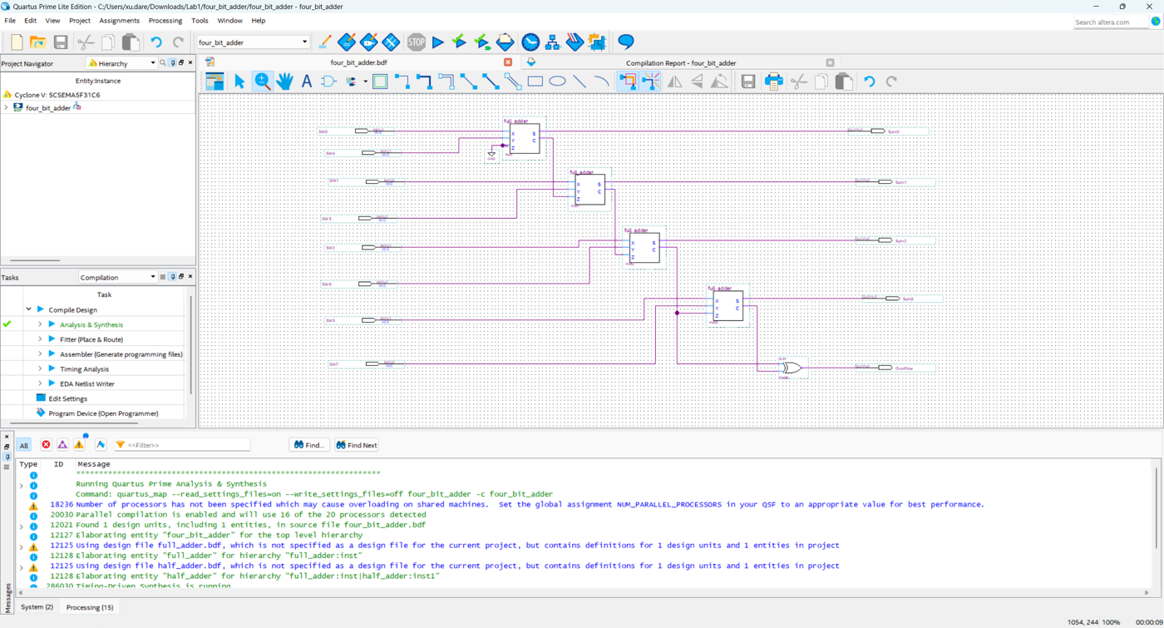Select the Zoom tool
Viewport: 1164px width, 628px height.
263,82
